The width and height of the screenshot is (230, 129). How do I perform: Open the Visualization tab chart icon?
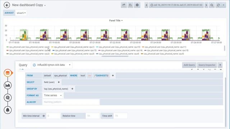(8, 85)
